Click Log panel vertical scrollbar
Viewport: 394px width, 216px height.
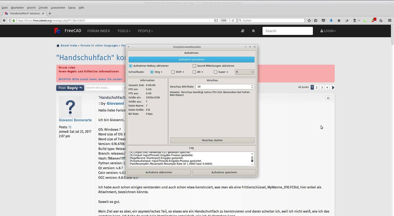(x=252, y=159)
